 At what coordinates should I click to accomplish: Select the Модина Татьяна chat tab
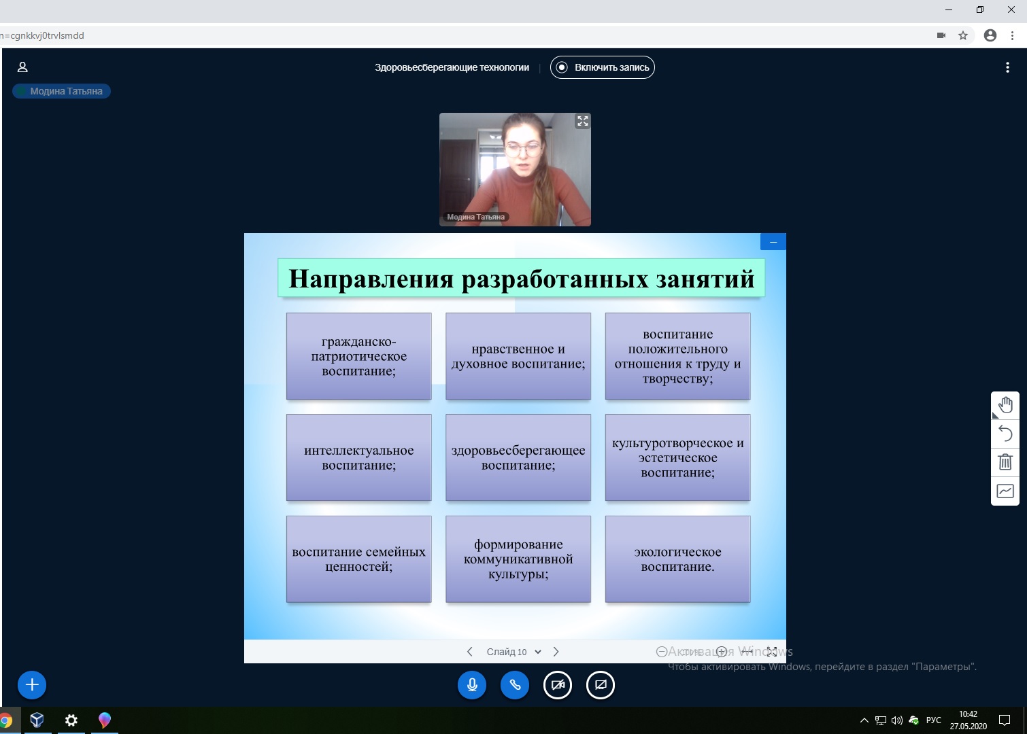61,91
